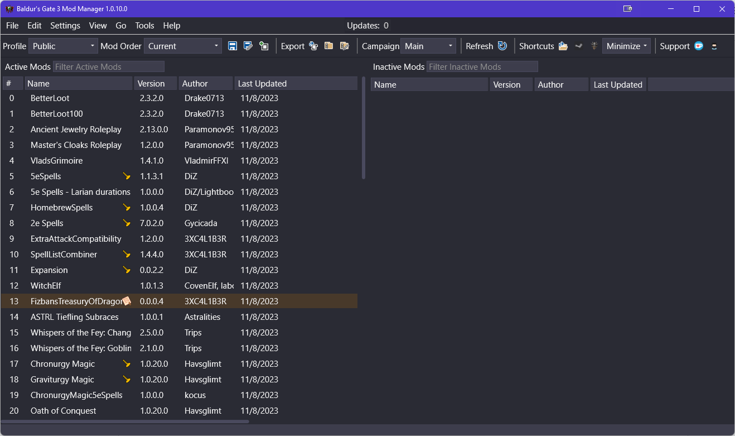Select the ChronurgyMagic5eSpells mod row
The width and height of the screenshot is (735, 436).
[179, 395]
